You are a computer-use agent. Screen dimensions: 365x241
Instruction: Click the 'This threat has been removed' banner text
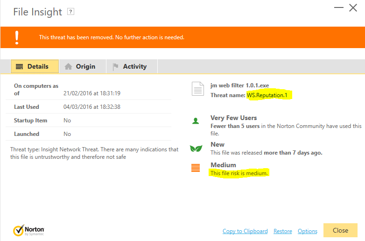tap(112, 37)
